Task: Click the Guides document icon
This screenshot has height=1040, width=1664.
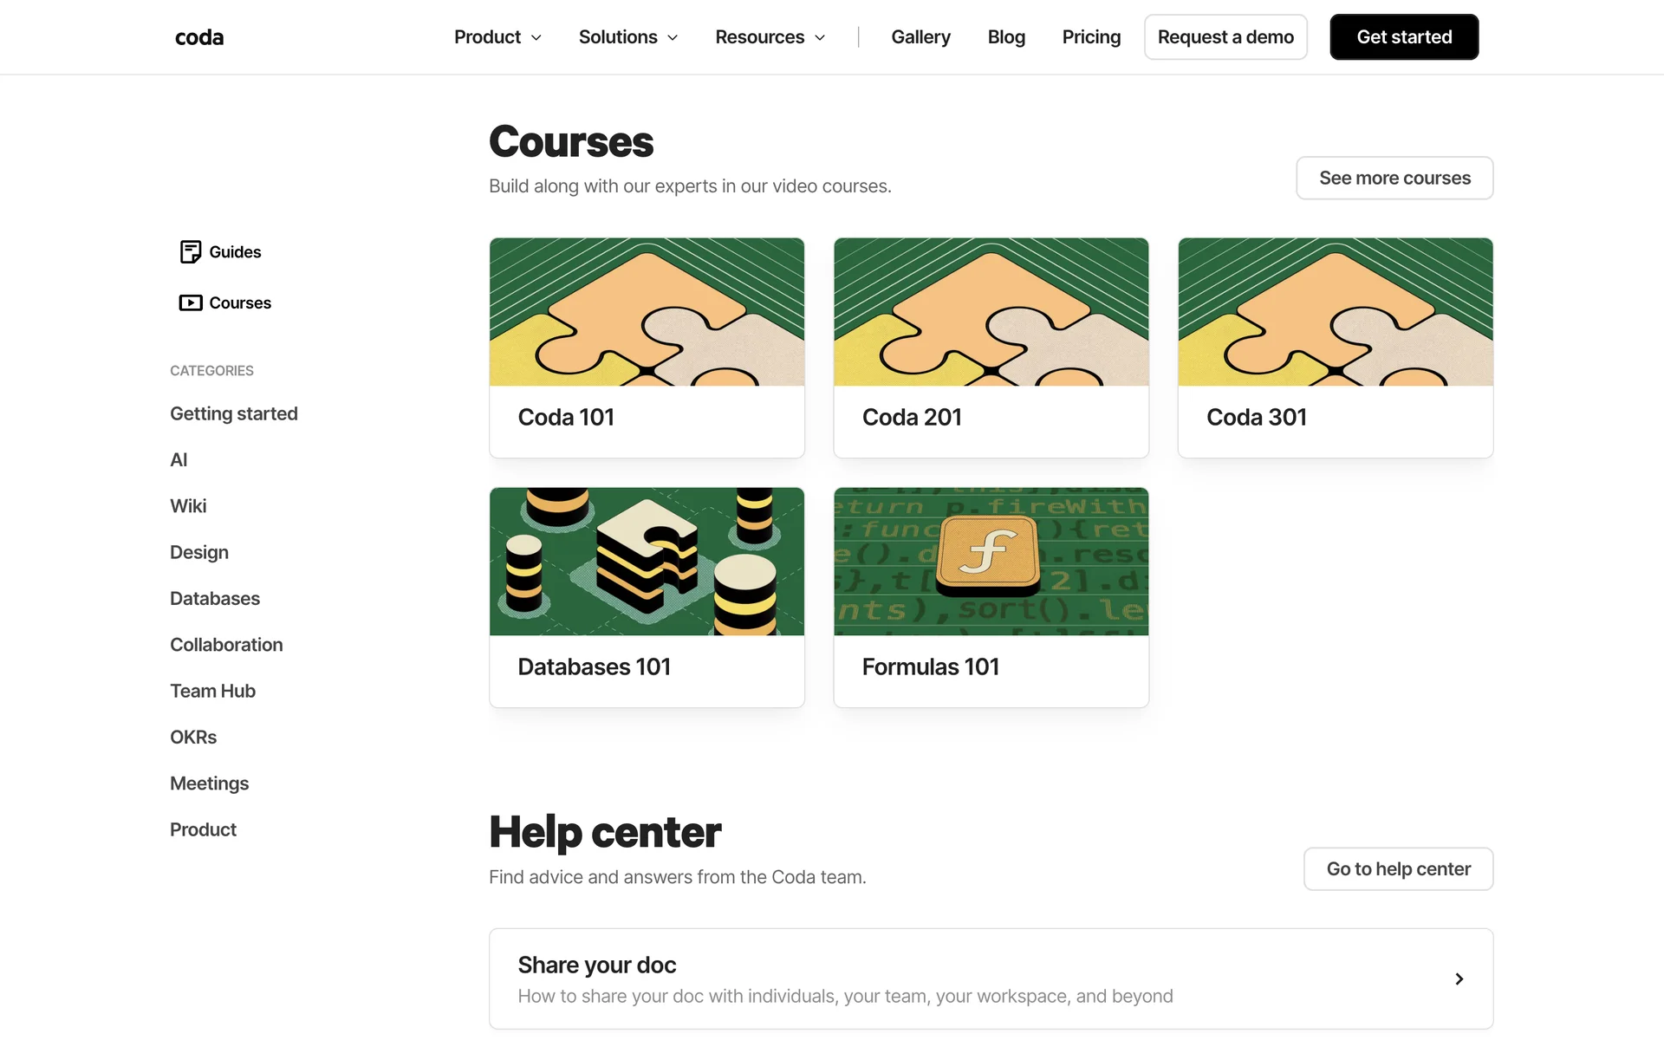Action: [191, 251]
